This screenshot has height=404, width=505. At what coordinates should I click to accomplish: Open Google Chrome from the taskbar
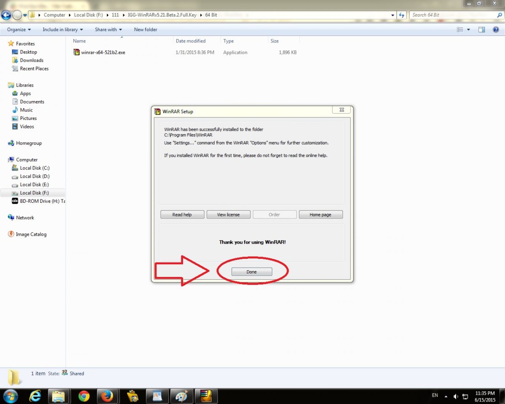pyautogui.click(x=84, y=396)
